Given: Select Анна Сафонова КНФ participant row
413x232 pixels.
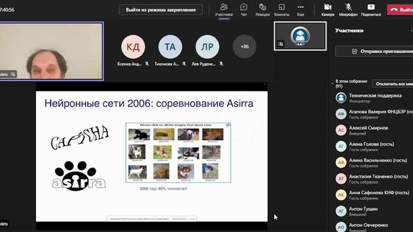Looking at the screenshot, I should [374, 195].
